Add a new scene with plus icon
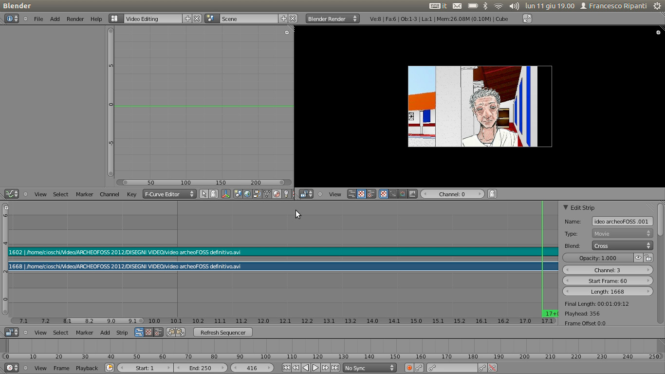The height and width of the screenshot is (374, 665). click(283, 19)
